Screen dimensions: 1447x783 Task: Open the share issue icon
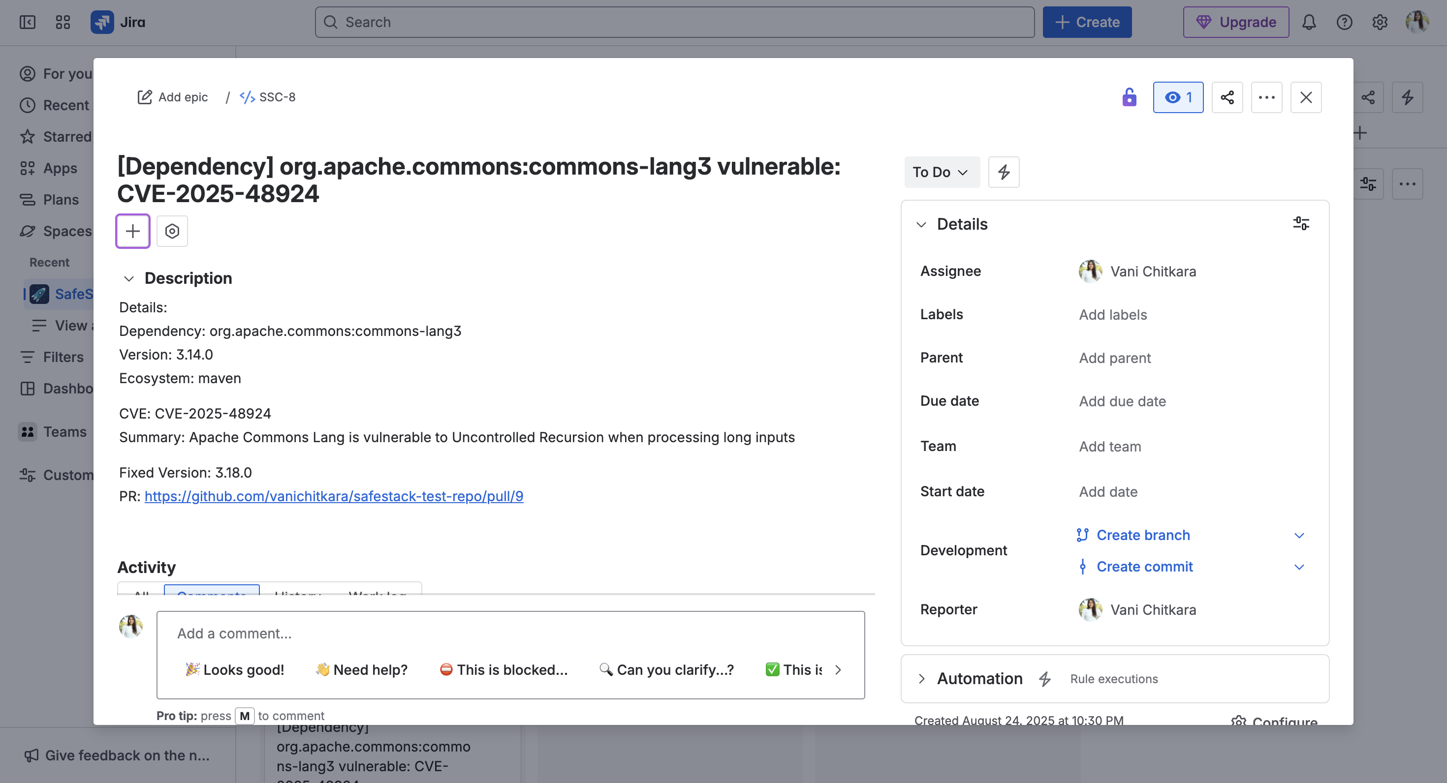[x=1227, y=97]
